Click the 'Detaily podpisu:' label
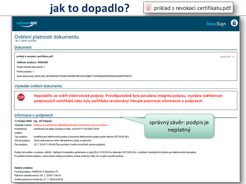Viewport: 246px width, 184px height. point(24,168)
